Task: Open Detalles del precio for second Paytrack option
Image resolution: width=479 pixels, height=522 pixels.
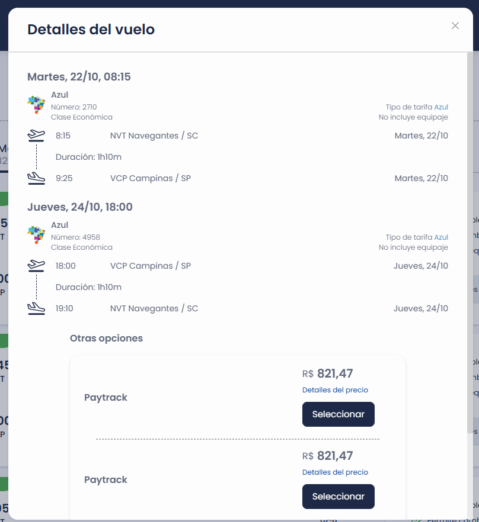Action: pyautogui.click(x=335, y=472)
